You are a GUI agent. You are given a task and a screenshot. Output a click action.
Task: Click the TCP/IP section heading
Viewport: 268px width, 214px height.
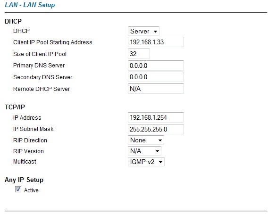(x=15, y=107)
